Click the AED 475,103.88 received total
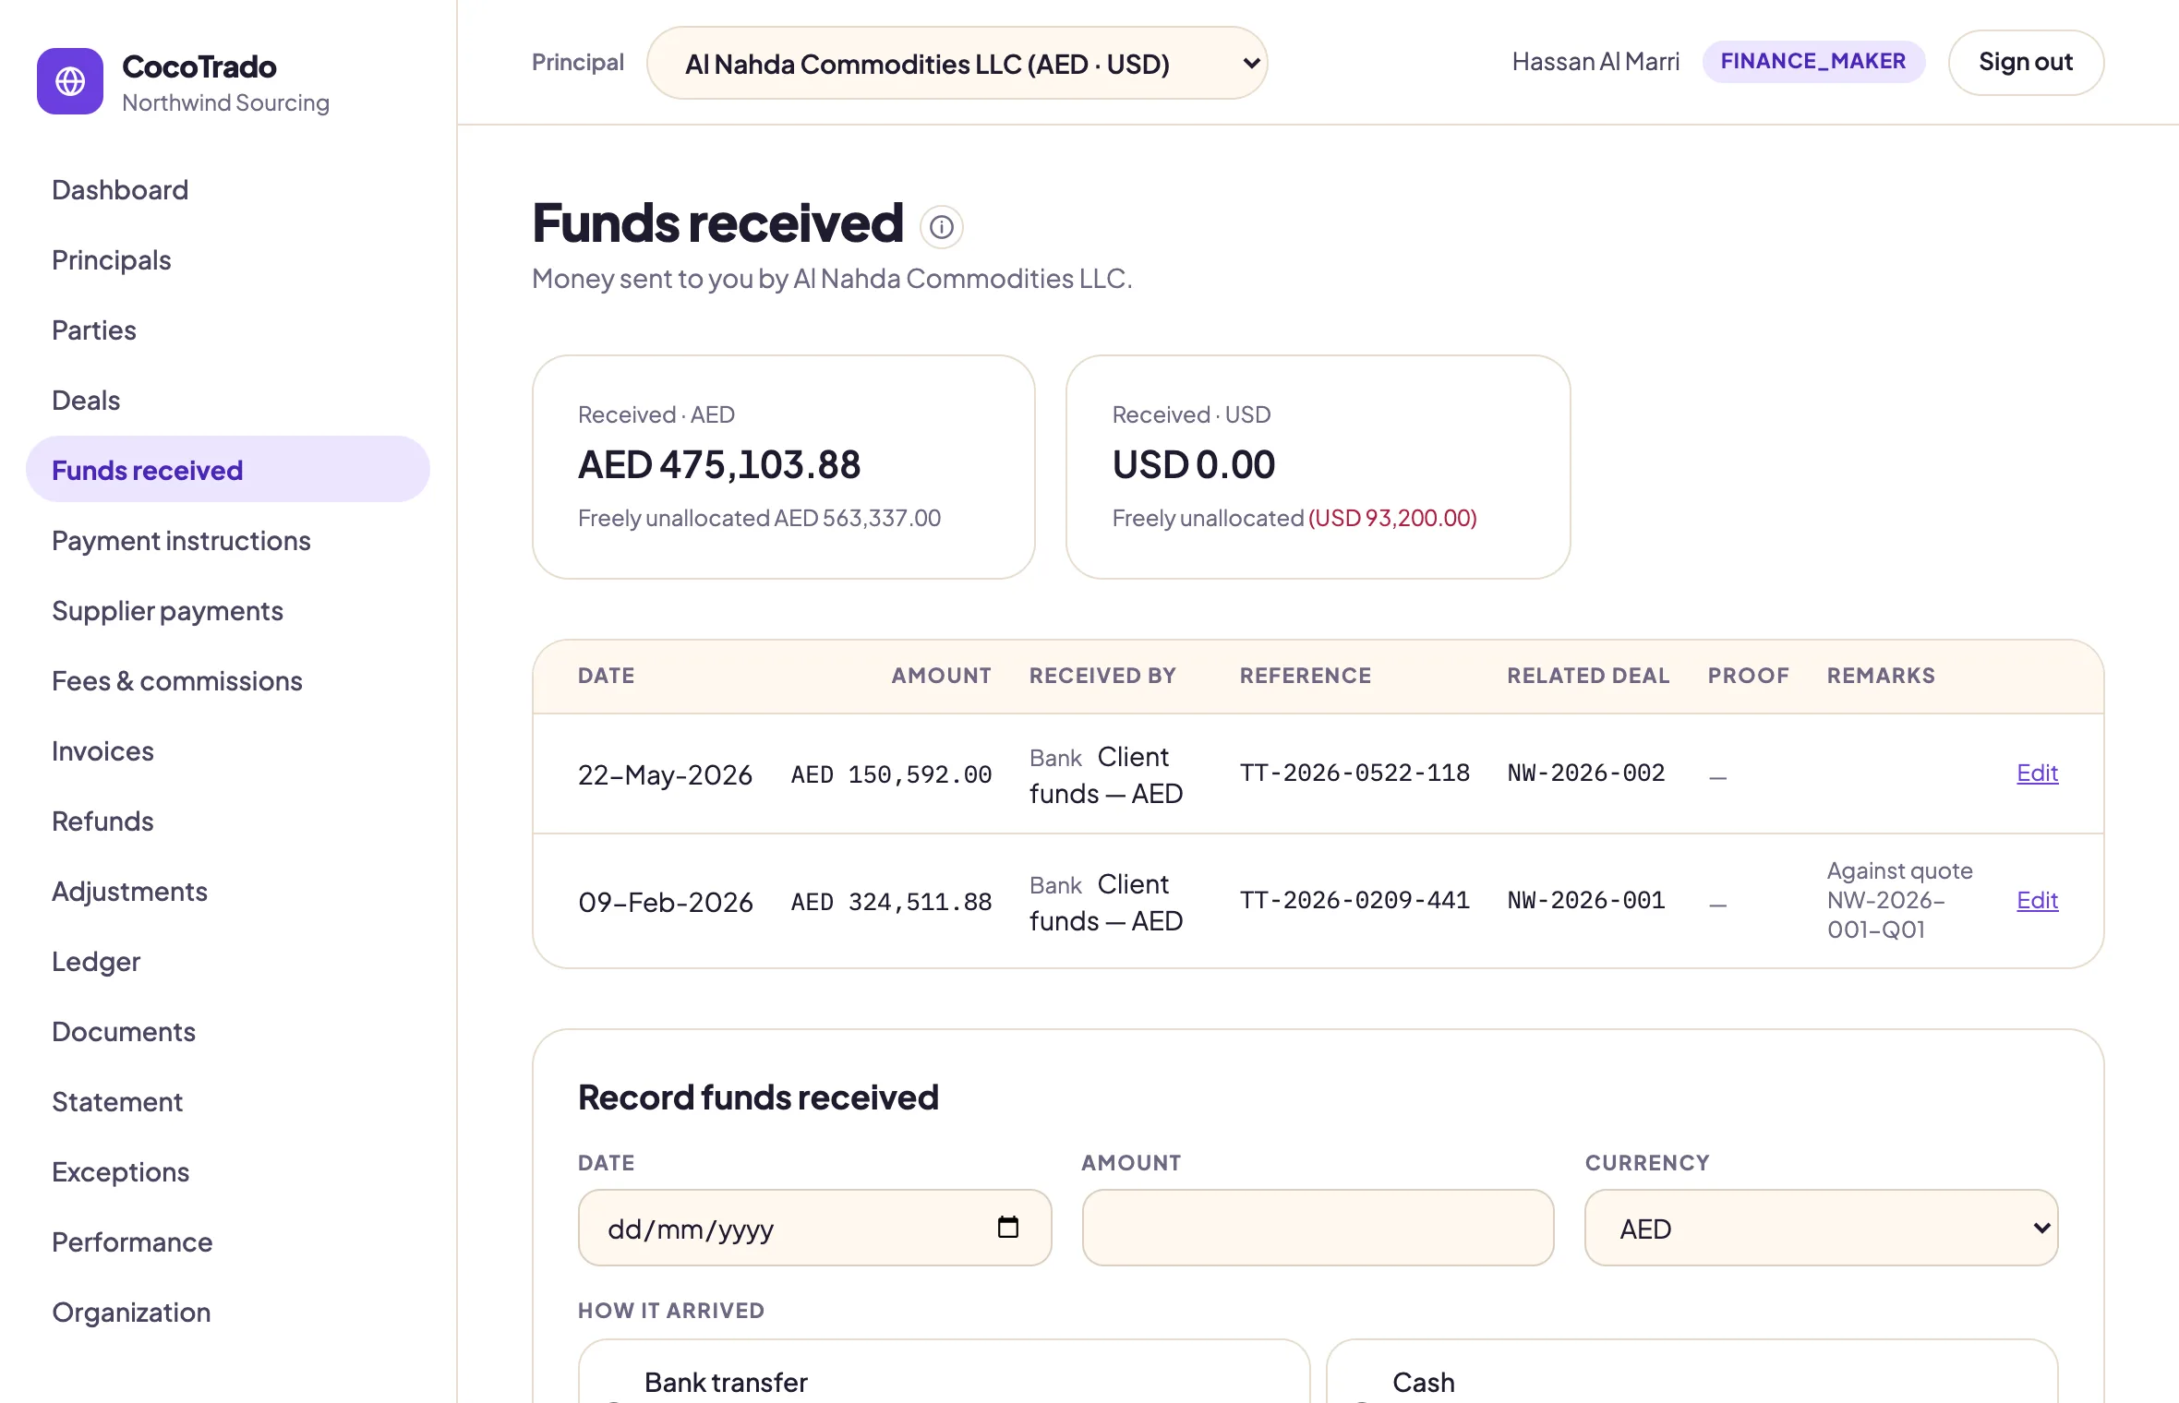 click(x=719, y=464)
